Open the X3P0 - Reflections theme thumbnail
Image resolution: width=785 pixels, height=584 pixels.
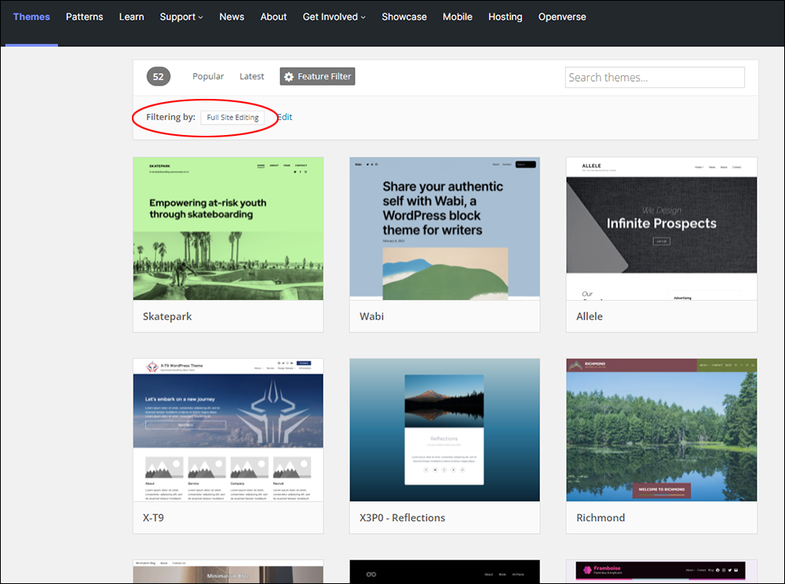444,430
